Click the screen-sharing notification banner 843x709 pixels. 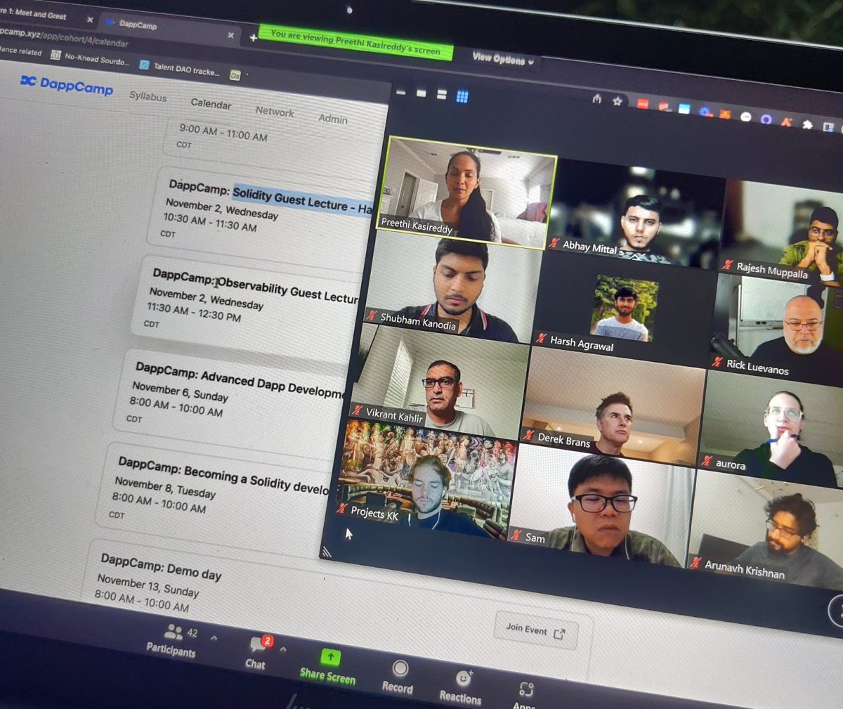pos(355,42)
